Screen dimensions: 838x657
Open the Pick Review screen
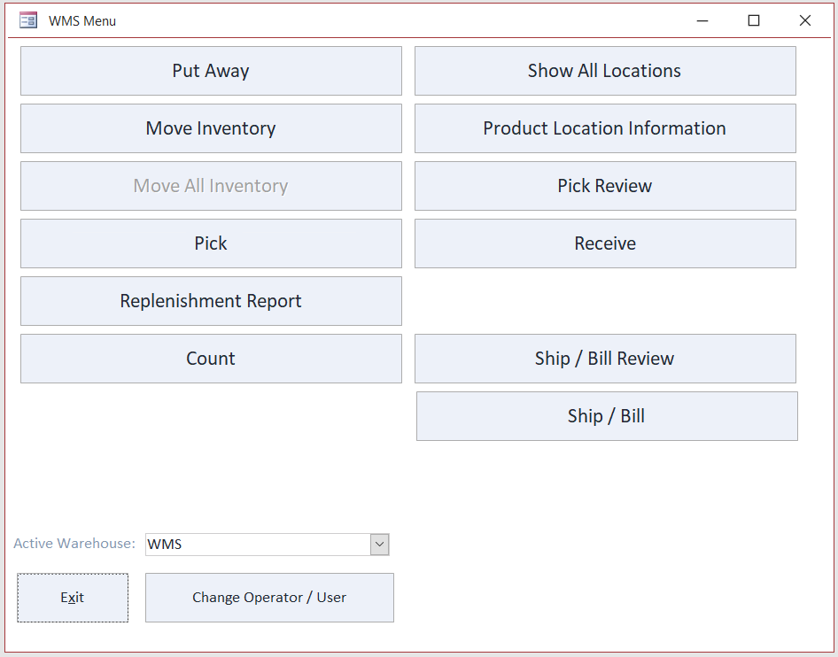coord(605,186)
